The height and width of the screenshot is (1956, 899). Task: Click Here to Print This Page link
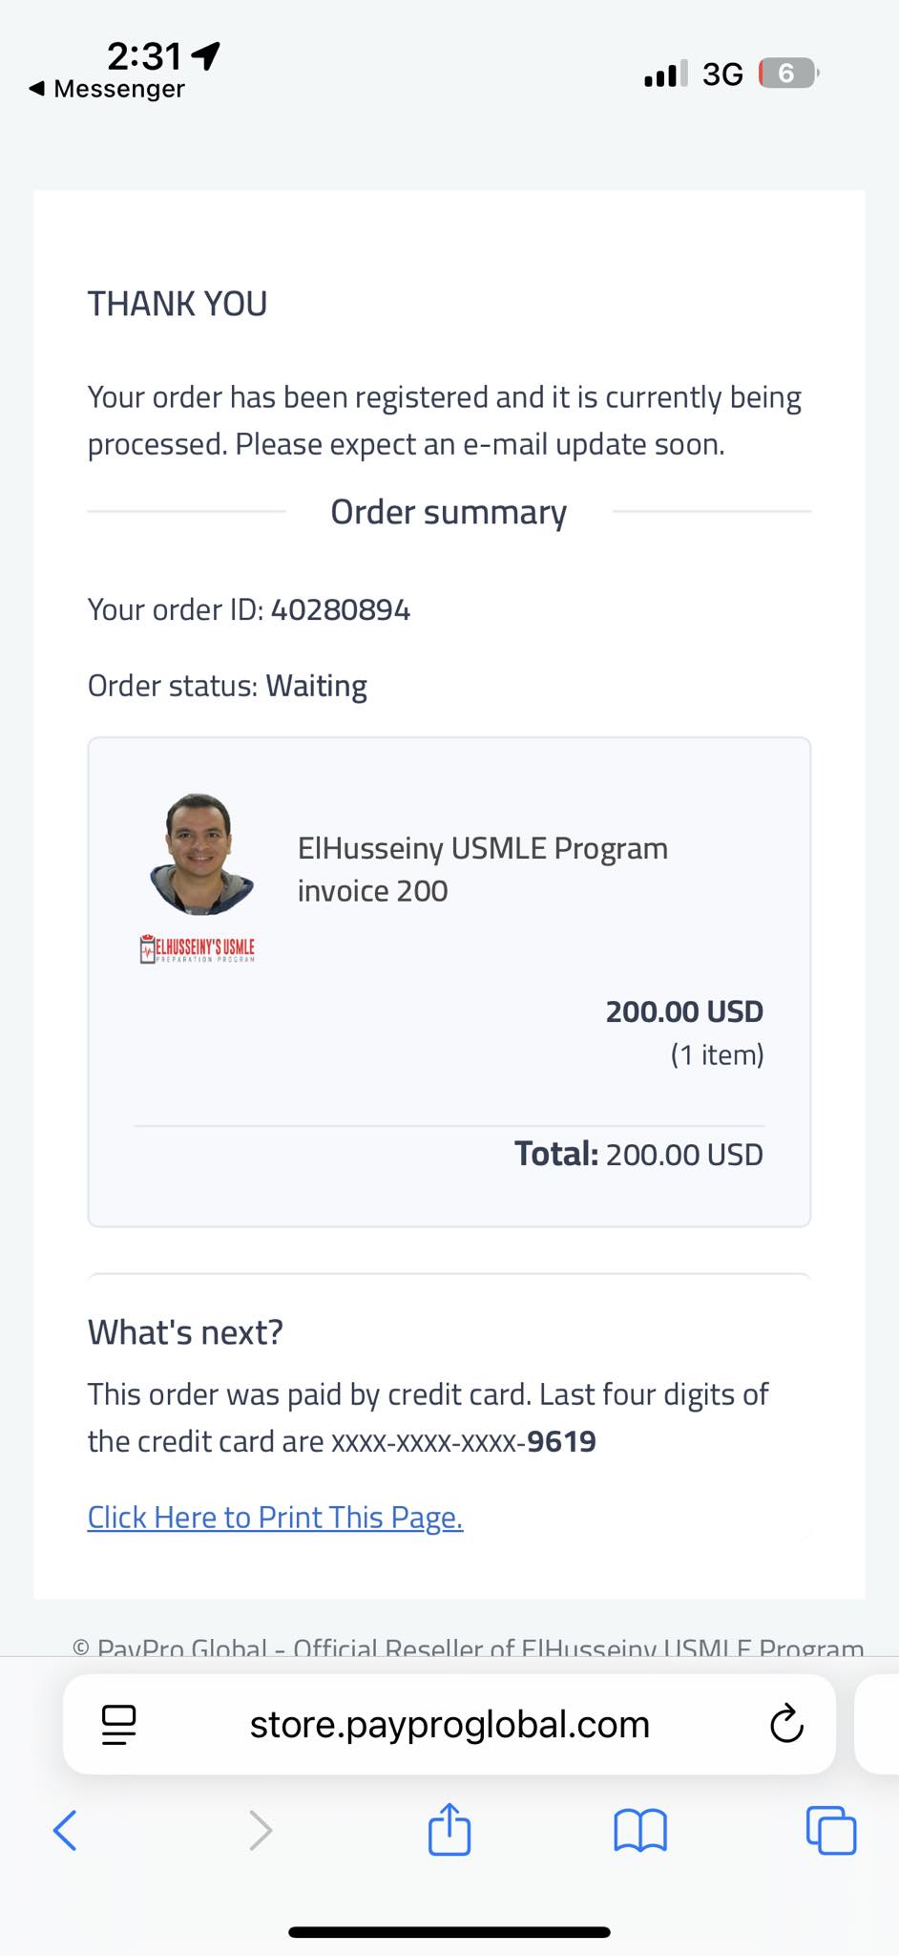pos(275,1517)
